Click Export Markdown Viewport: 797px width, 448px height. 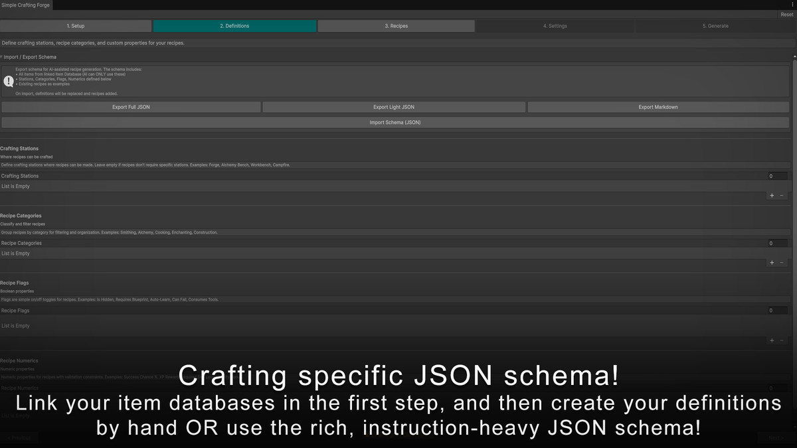coord(658,107)
